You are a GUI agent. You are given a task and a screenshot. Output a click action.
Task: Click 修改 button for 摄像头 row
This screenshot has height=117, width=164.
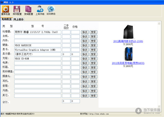coord(85,77)
